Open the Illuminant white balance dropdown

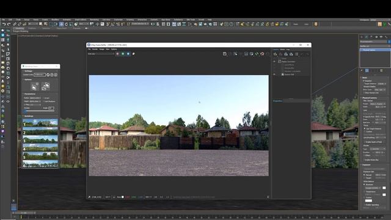tap(372, 188)
